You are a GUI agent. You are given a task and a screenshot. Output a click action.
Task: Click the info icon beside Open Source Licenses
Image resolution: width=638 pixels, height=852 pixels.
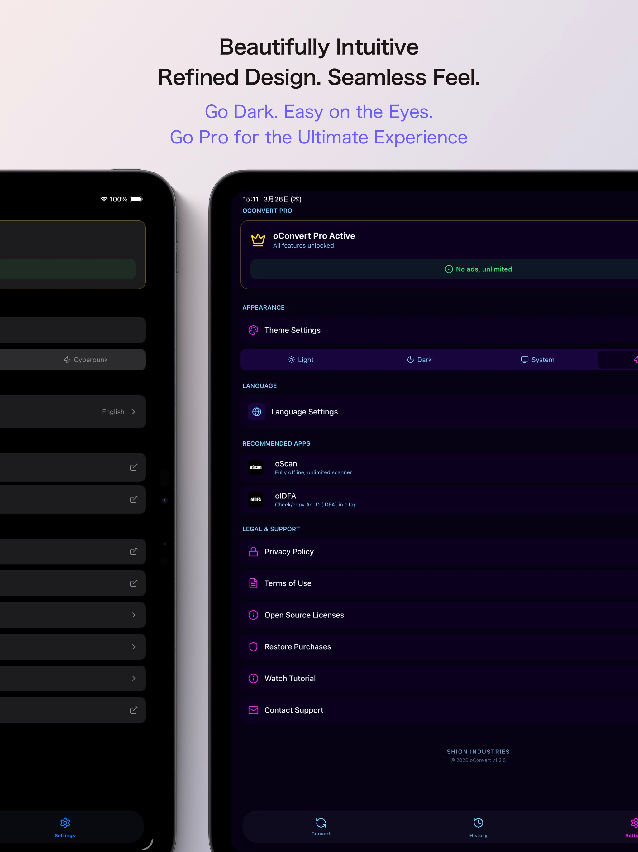click(253, 615)
